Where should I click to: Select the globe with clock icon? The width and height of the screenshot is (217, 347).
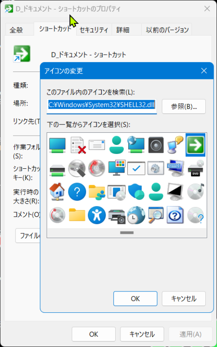click(136, 215)
